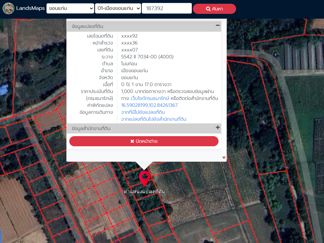Open the province dropdown showing ขอนแก่น
324x243 pixels.
tap(70, 9)
